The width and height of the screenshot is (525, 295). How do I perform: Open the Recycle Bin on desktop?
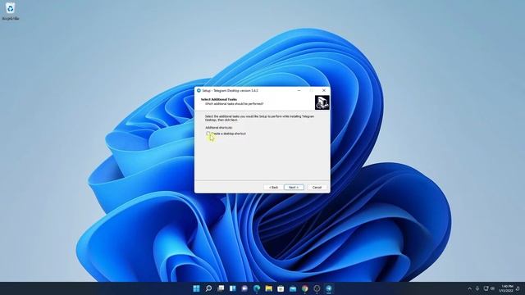point(10,11)
